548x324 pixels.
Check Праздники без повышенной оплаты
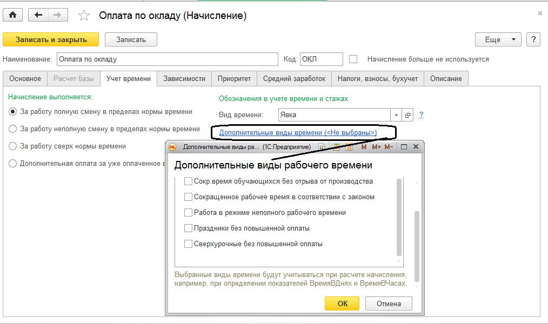tap(188, 228)
